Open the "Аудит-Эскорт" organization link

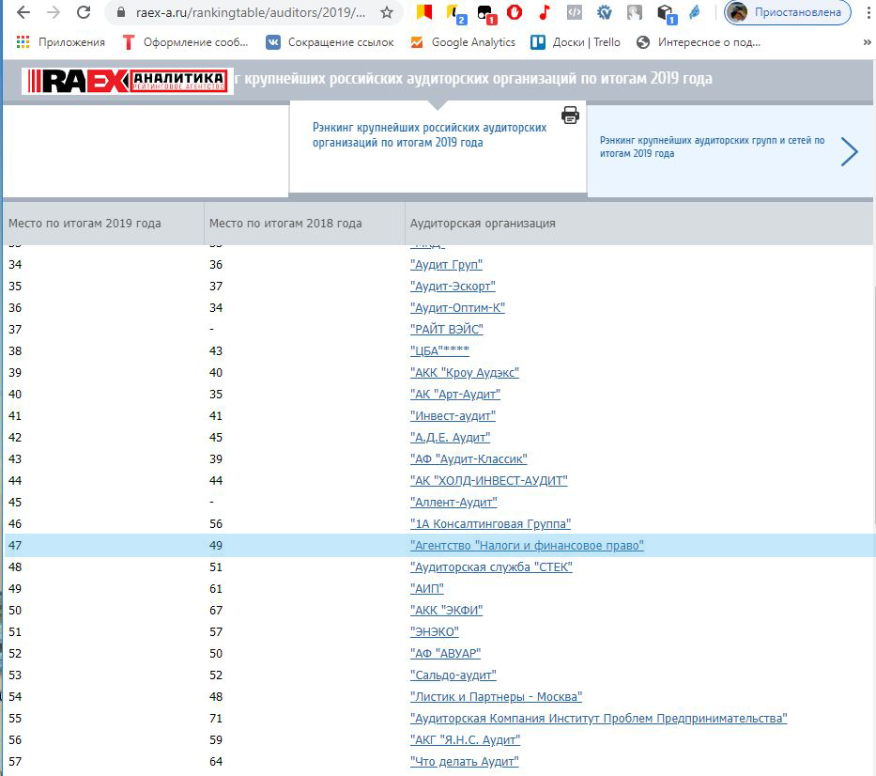[x=453, y=287]
